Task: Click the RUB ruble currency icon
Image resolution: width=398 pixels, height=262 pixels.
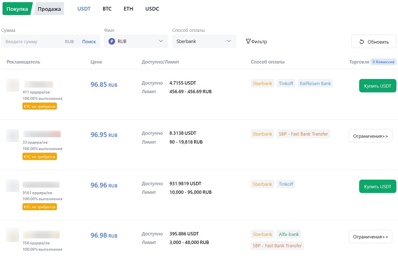Action: tap(111, 41)
